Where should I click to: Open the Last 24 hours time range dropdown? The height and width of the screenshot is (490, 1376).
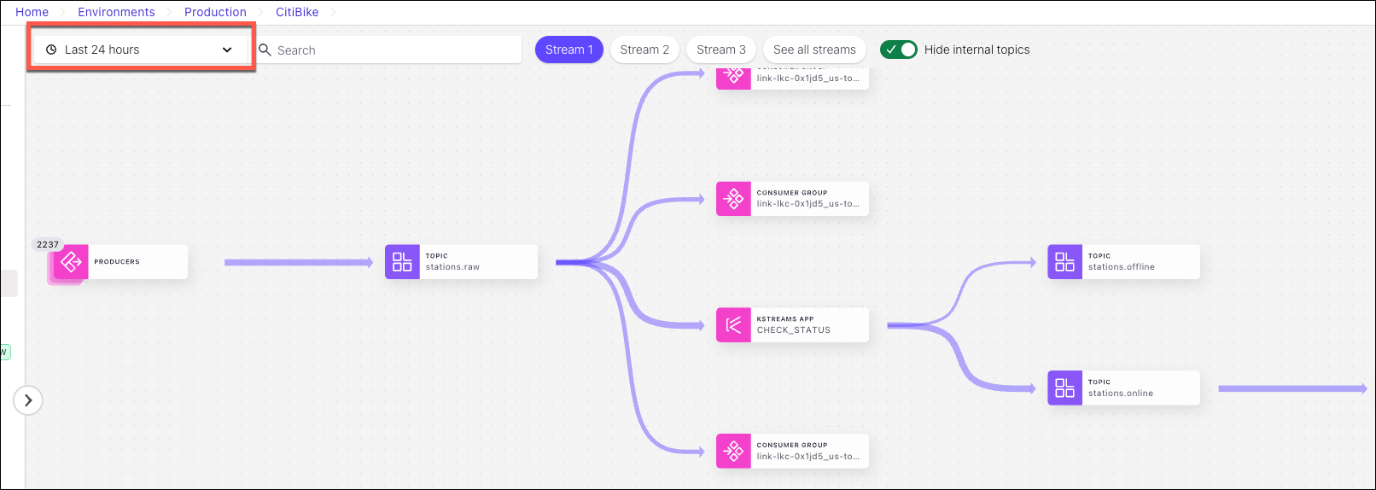(140, 50)
